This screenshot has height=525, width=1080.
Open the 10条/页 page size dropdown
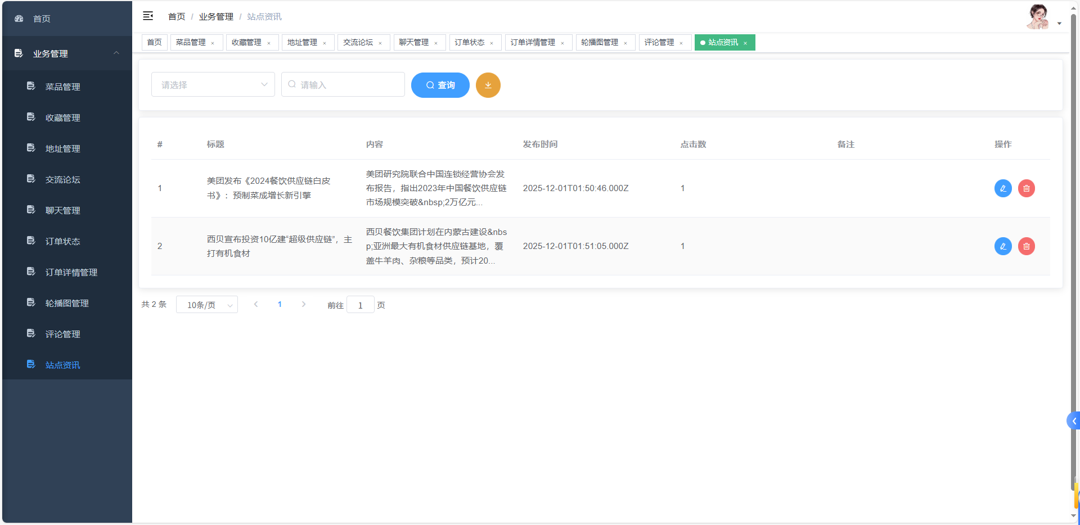tap(206, 305)
